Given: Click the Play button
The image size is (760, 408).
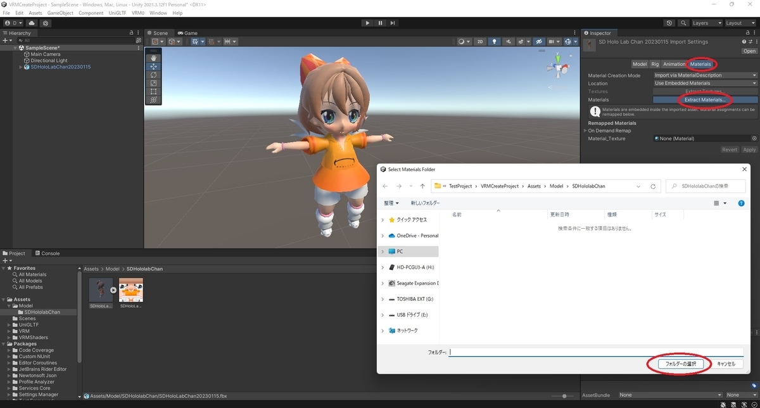Looking at the screenshot, I should coord(367,23).
